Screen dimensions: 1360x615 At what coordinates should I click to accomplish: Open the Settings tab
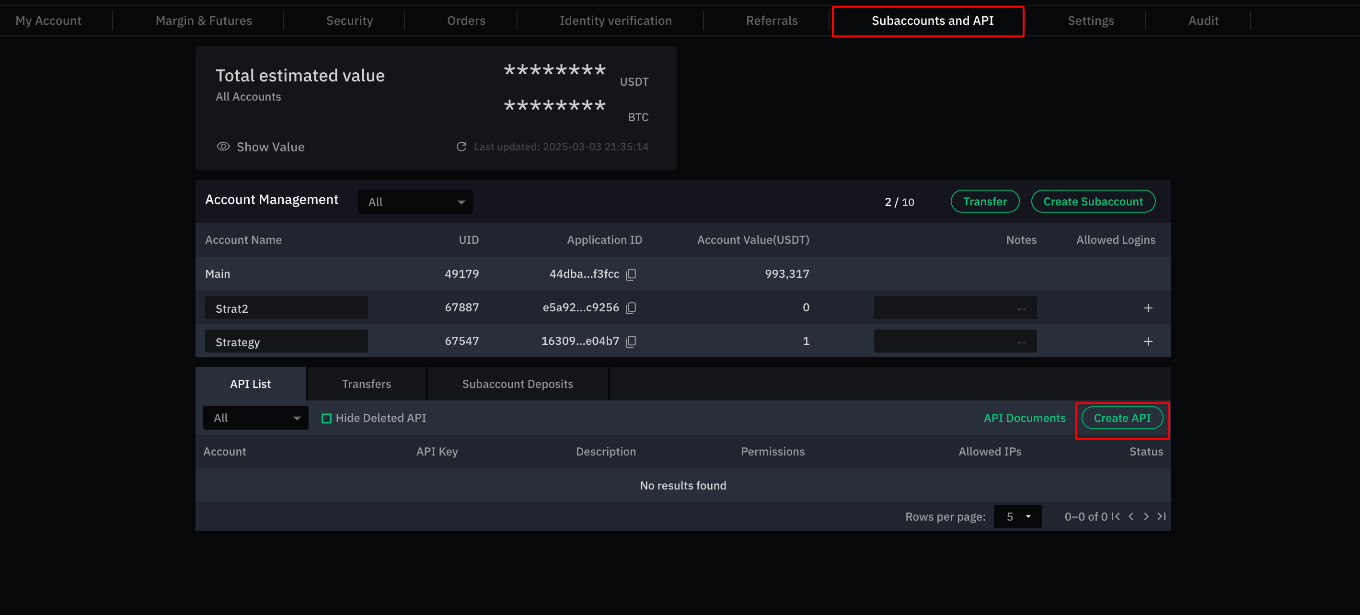pos(1091,21)
